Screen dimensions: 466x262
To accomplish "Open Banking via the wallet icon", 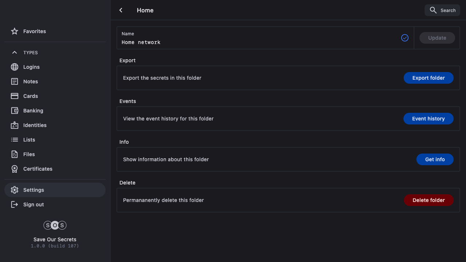I will [x=15, y=111].
